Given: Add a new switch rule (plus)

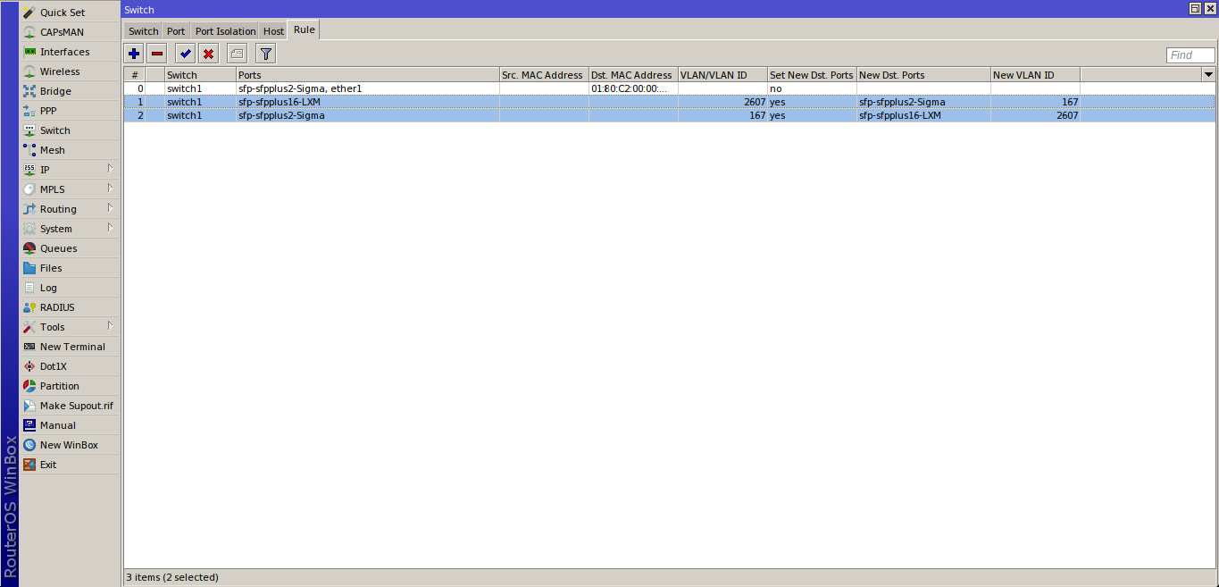Looking at the screenshot, I should (134, 54).
